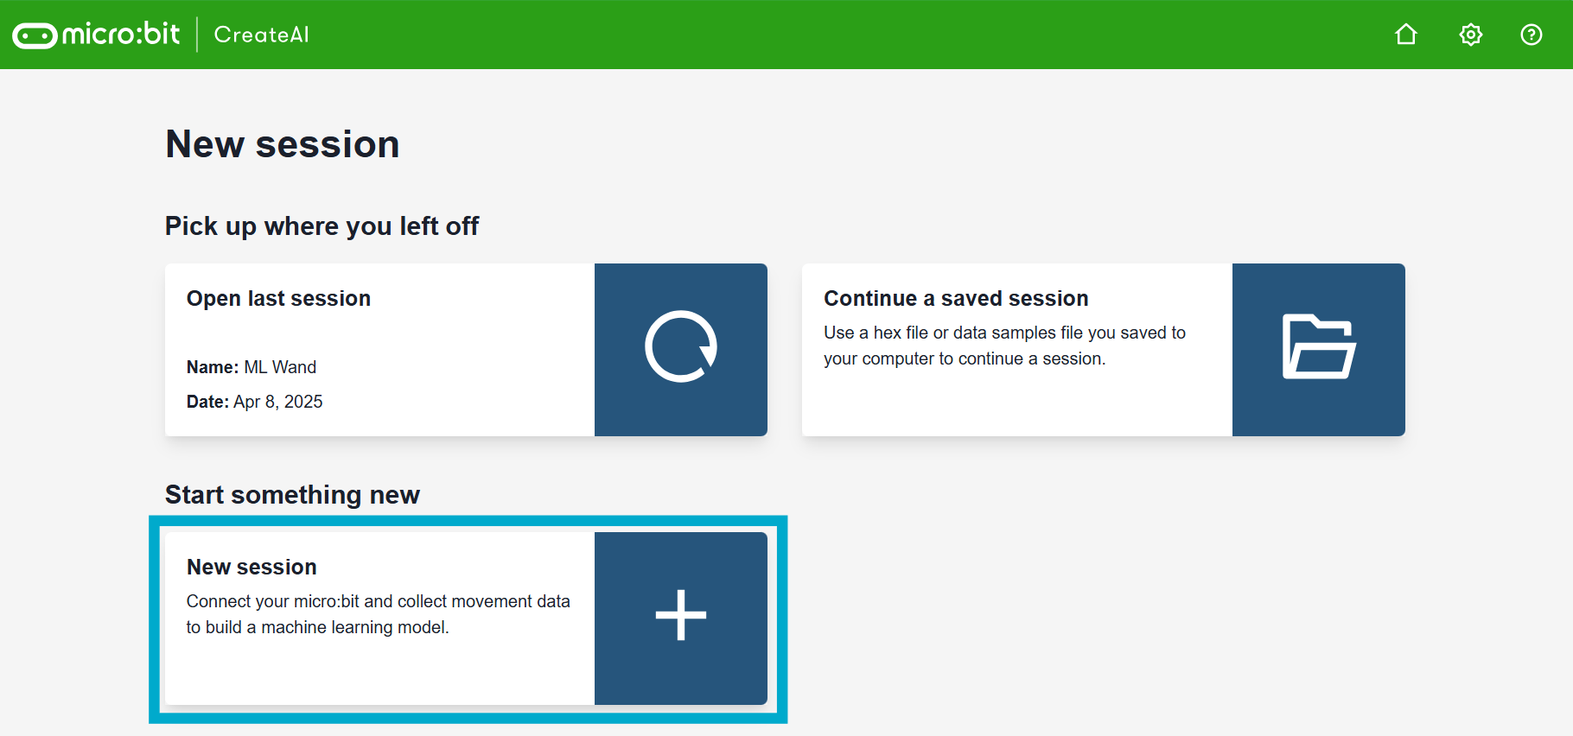The height and width of the screenshot is (736, 1573).
Task: Click the "Pick up where you left off" heading
Action: [x=322, y=226]
